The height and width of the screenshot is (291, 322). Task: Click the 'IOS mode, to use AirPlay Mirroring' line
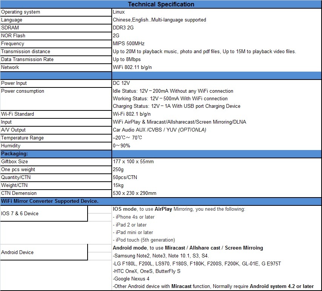coord(179,209)
